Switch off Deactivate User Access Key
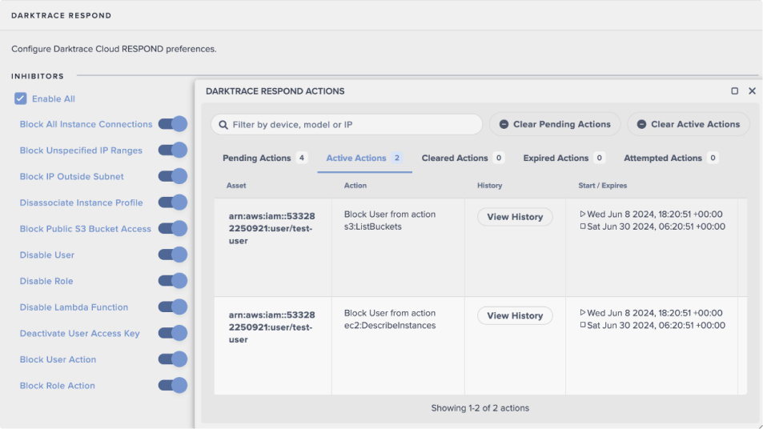 173,333
